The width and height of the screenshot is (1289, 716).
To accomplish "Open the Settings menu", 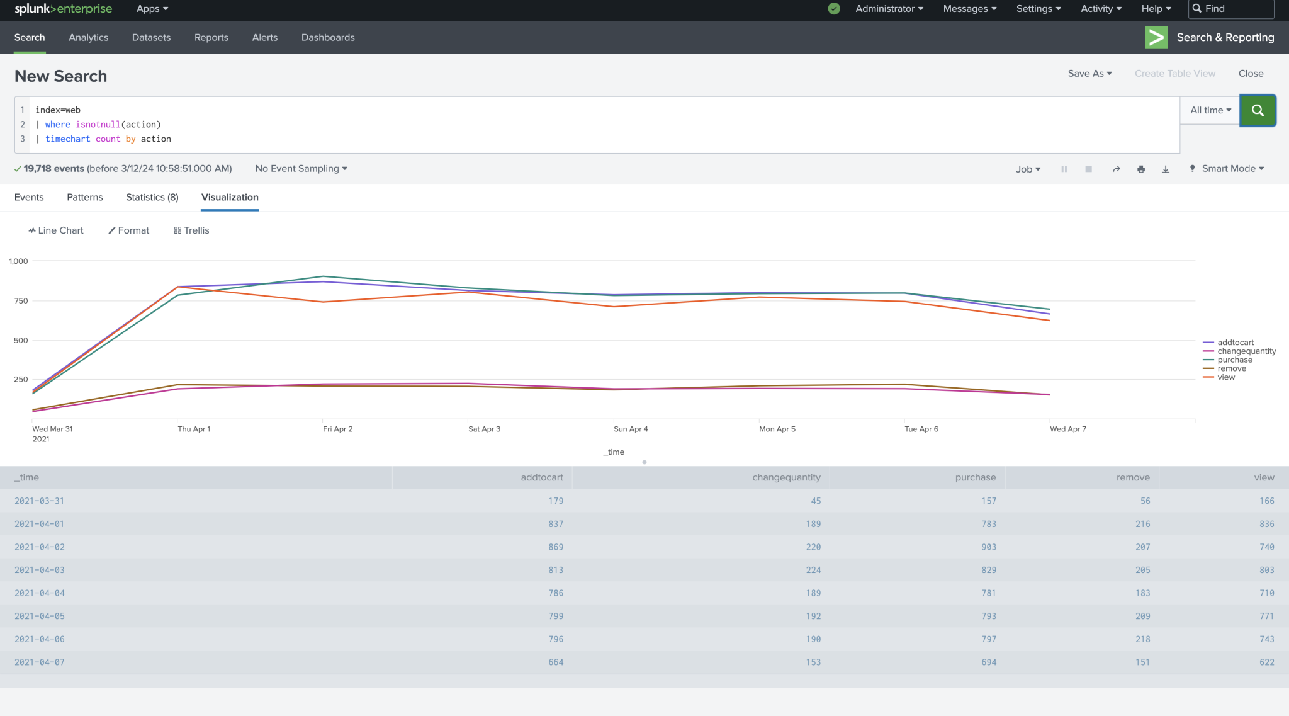I will pos(1037,9).
